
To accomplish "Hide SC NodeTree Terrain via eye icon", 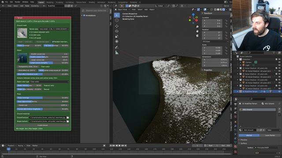I will 279,92.
